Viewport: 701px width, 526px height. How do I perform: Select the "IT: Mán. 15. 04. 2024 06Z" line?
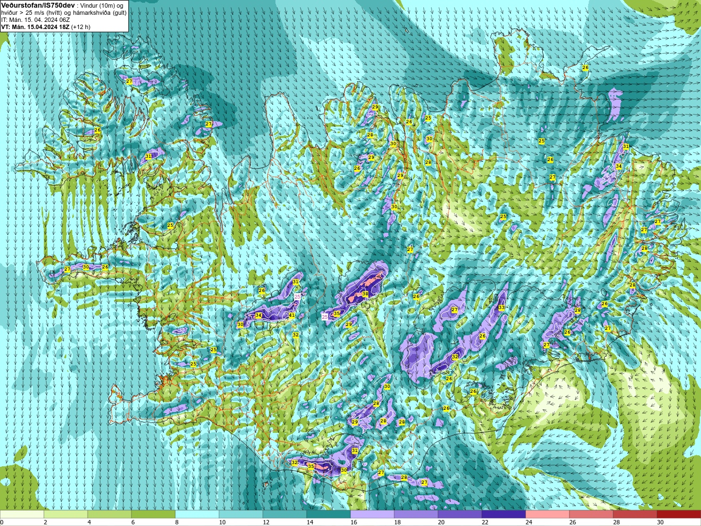click(36, 20)
